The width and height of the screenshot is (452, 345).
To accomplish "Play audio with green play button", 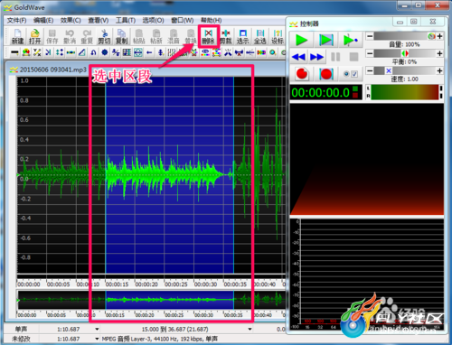I will (301, 40).
